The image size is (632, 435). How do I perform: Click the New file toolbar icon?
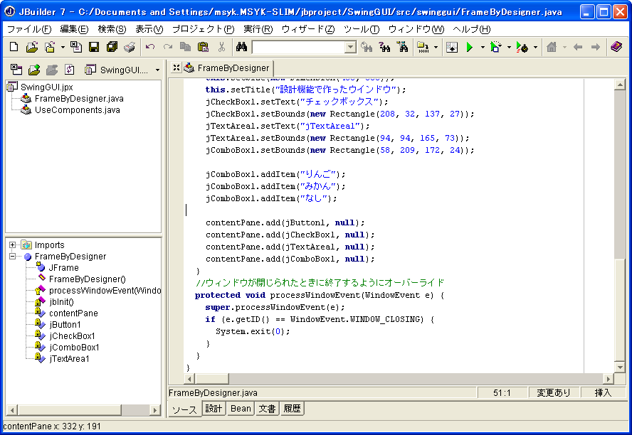pyautogui.click(x=14, y=47)
